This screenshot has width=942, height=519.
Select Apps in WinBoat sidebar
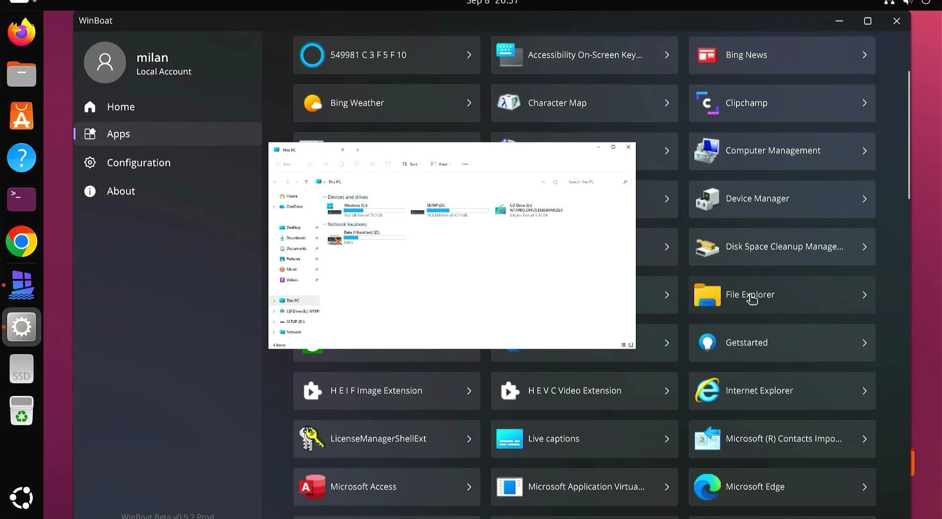pos(168,134)
